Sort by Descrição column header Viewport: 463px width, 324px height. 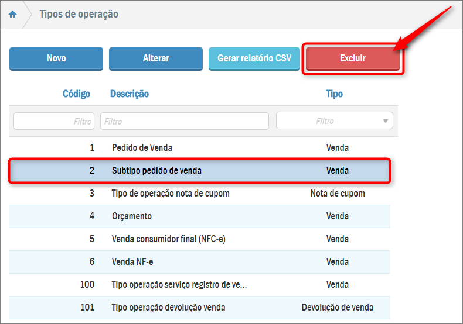pyautogui.click(x=130, y=94)
